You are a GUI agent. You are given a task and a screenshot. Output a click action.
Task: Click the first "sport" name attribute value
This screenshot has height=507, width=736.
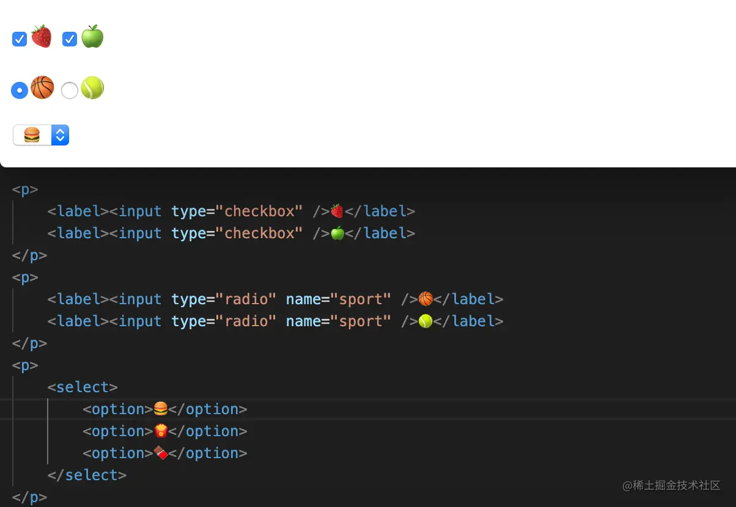361,299
